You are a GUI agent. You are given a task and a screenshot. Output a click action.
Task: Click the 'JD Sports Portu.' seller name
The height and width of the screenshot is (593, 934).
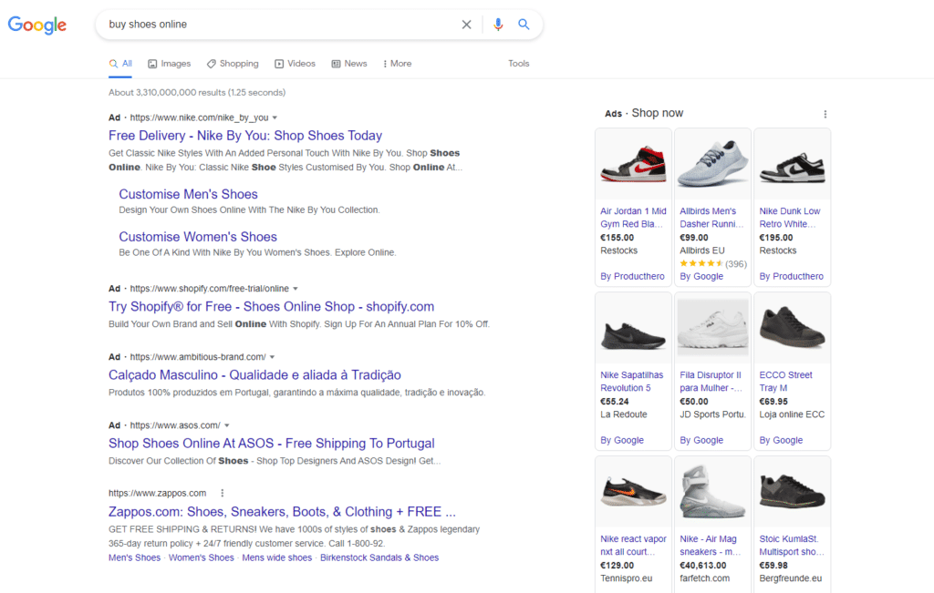tap(713, 414)
